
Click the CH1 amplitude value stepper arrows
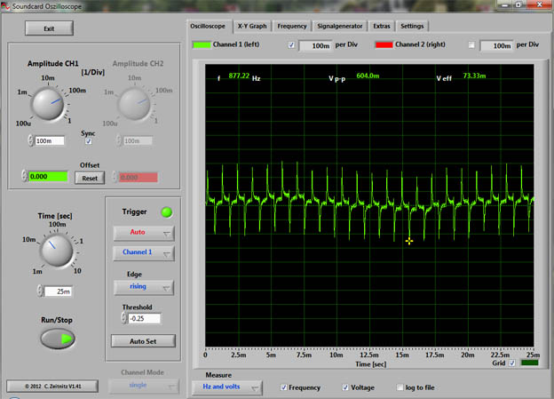(30, 141)
